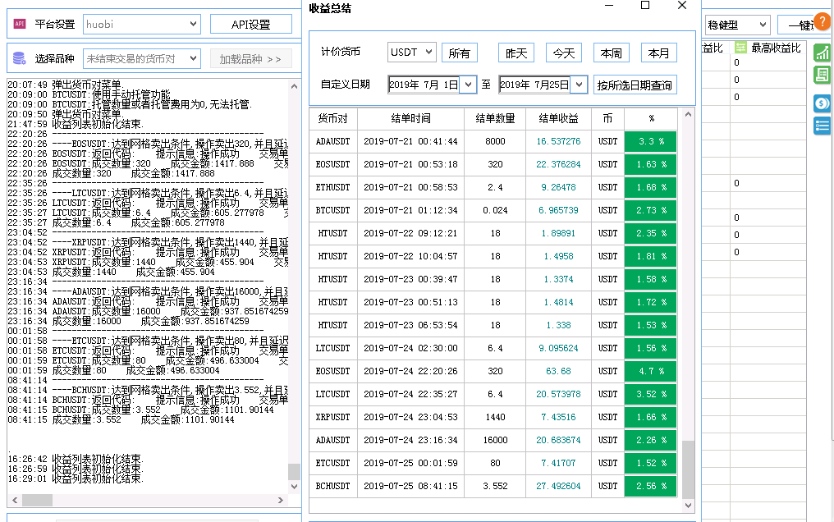Click the quantity cell 16000
Viewport: 834px width, 522px height.
(x=495, y=440)
